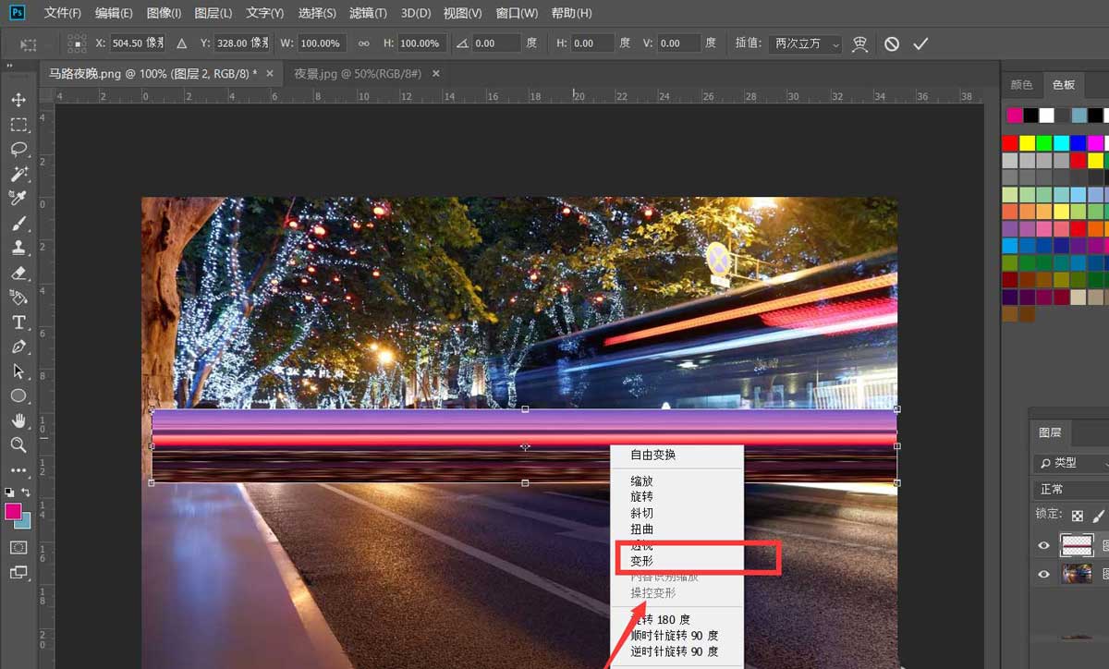Toggle lock transparent pixels
Screen dimensions: 1109x669
click(1078, 515)
